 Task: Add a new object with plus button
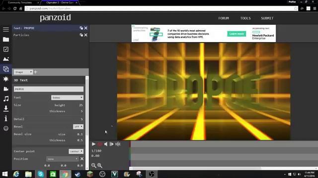point(35,72)
